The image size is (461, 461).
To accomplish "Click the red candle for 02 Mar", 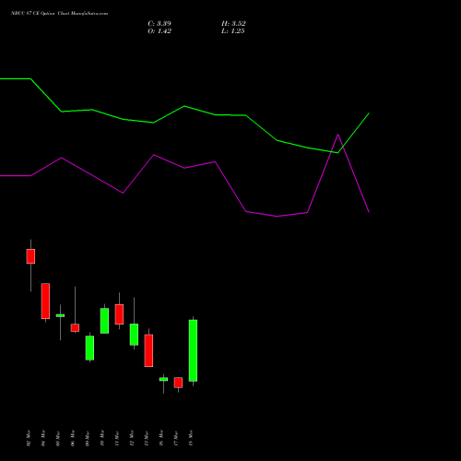I will (30, 256).
